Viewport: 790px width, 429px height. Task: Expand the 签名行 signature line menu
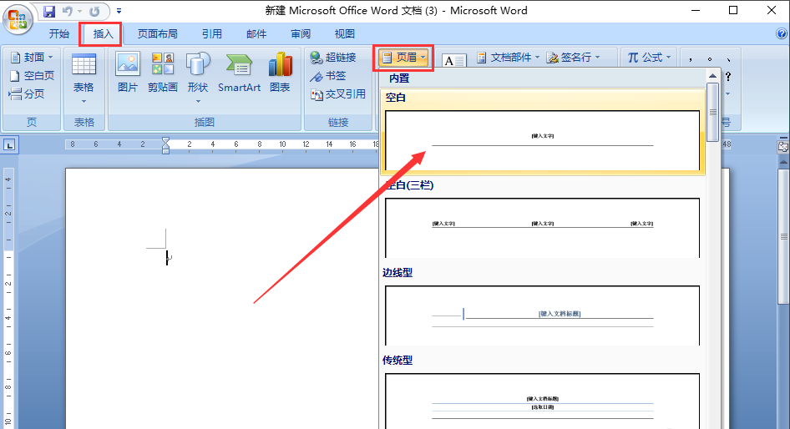point(574,58)
